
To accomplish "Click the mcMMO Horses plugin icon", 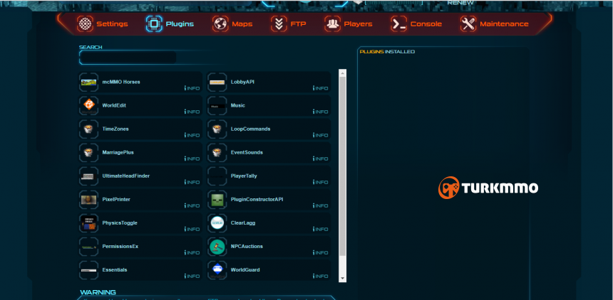I will [x=89, y=82].
